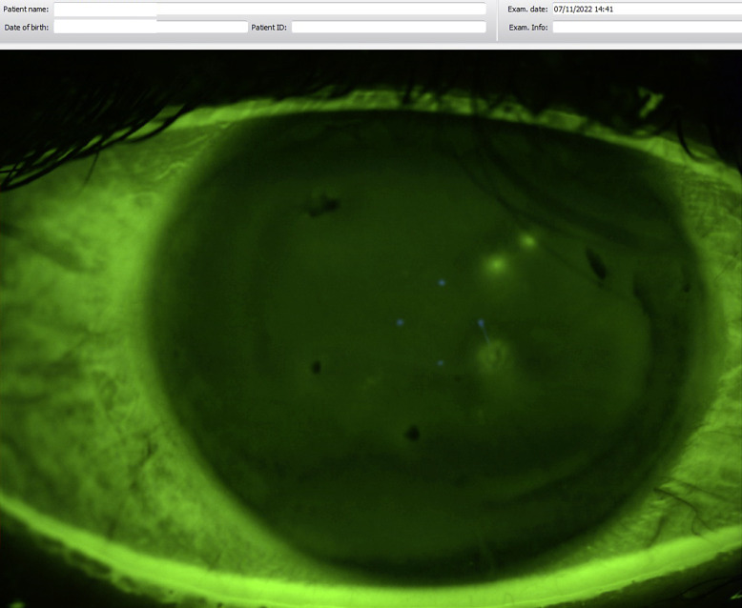Click the "Date of birth:" label
The image size is (742, 608).
(27, 28)
